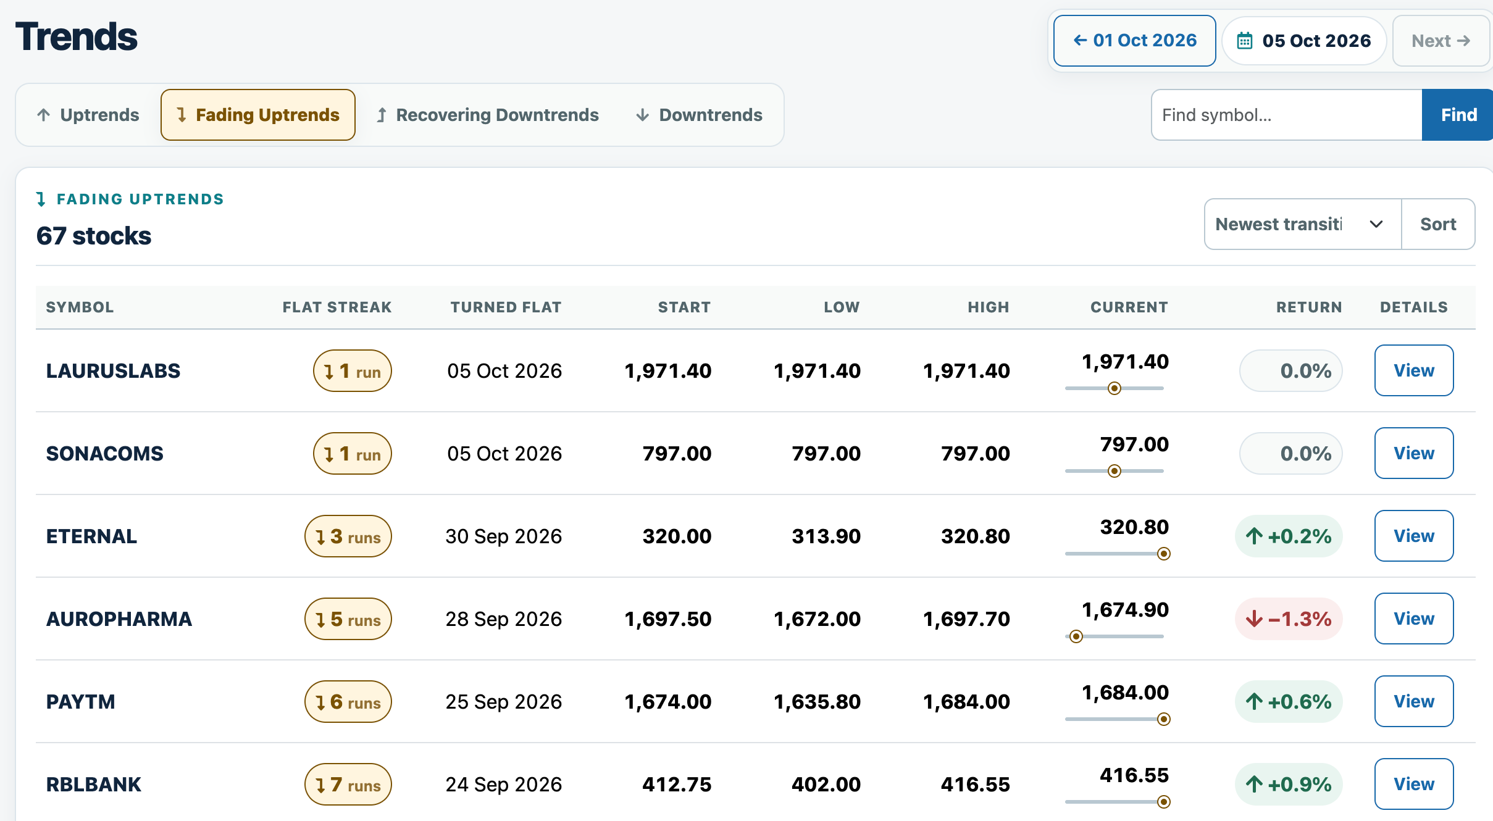Click the 416.55 high value
The height and width of the screenshot is (821, 1493).
976,785
